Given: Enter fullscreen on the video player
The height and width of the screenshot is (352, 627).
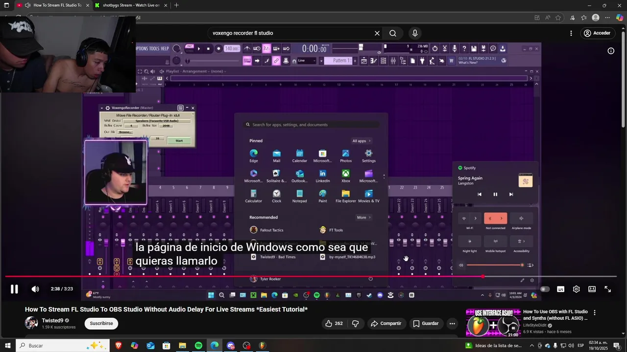Looking at the screenshot, I should coord(607,289).
